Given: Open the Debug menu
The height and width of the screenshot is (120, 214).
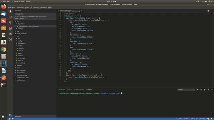Looking at the screenshot, I should [x=36, y=8].
